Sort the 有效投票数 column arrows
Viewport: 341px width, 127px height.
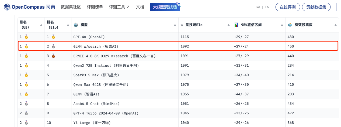[336, 25]
